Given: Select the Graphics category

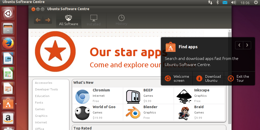Looking at the screenshot, I should click(x=41, y=116).
